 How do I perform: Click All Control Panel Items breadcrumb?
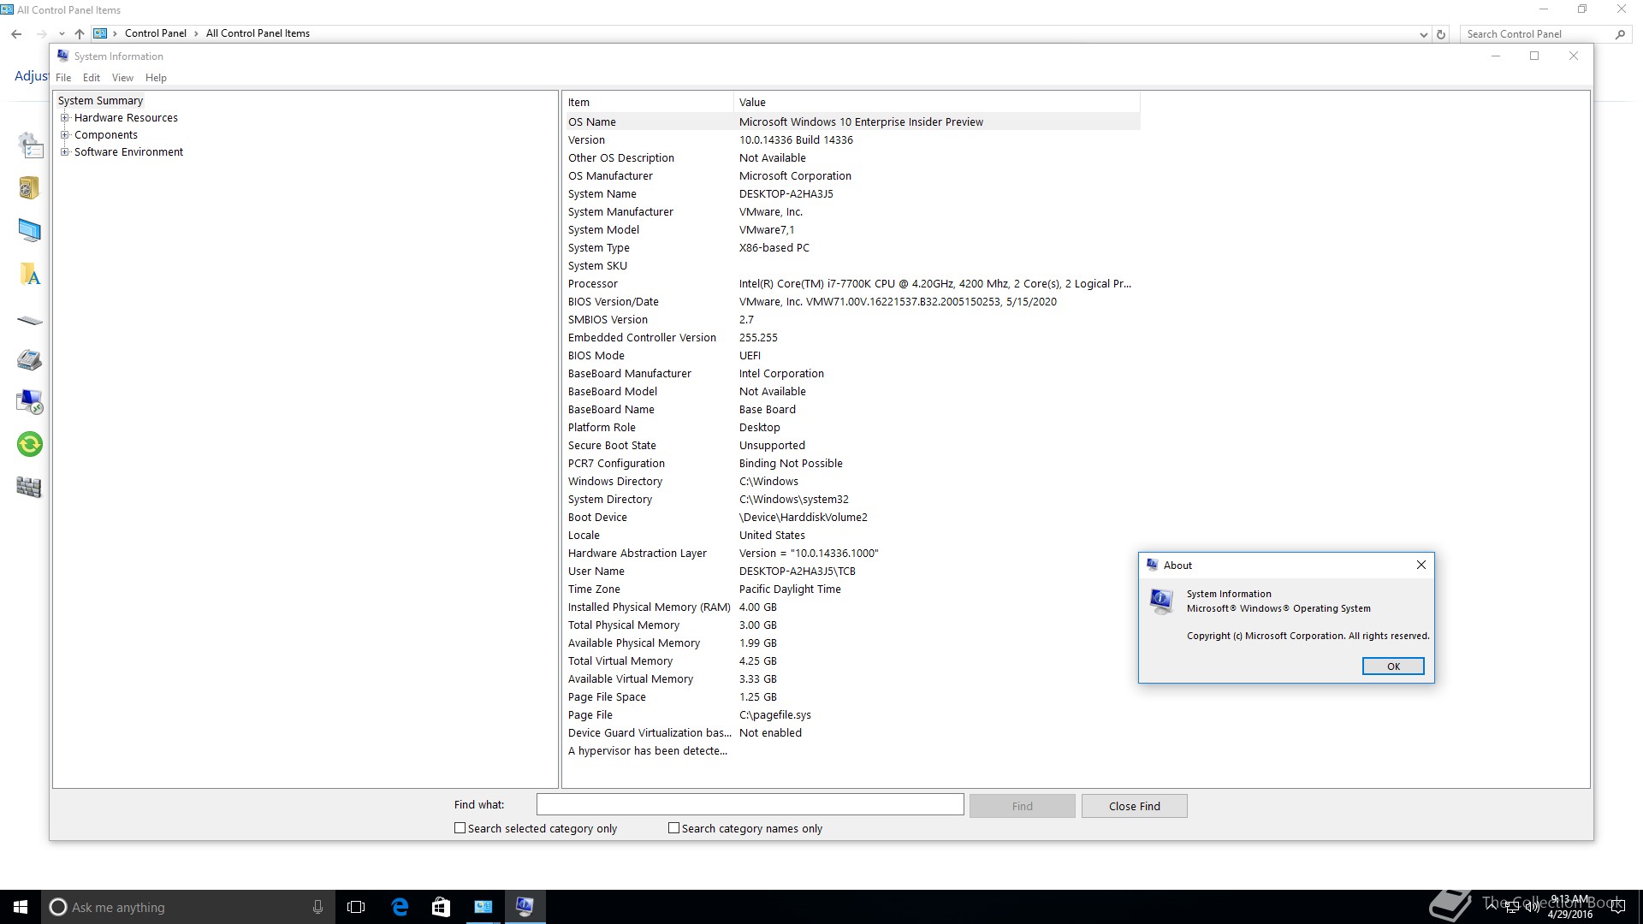pos(258,33)
